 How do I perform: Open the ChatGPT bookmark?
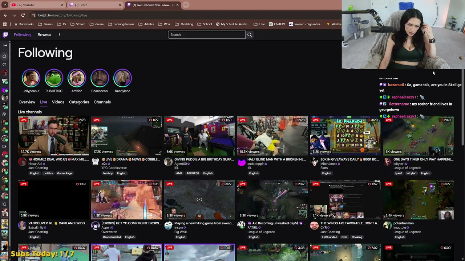point(277,24)
